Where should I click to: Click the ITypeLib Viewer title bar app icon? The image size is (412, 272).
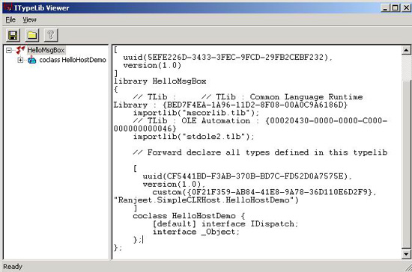click(8, 7)
